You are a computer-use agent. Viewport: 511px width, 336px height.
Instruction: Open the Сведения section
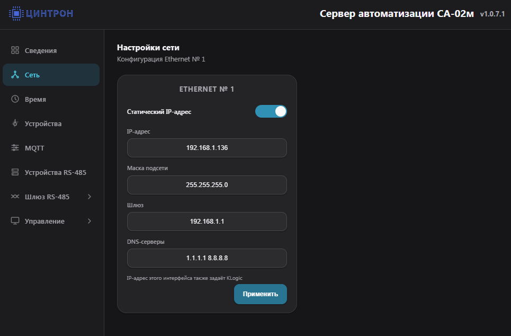click(51, 50)
